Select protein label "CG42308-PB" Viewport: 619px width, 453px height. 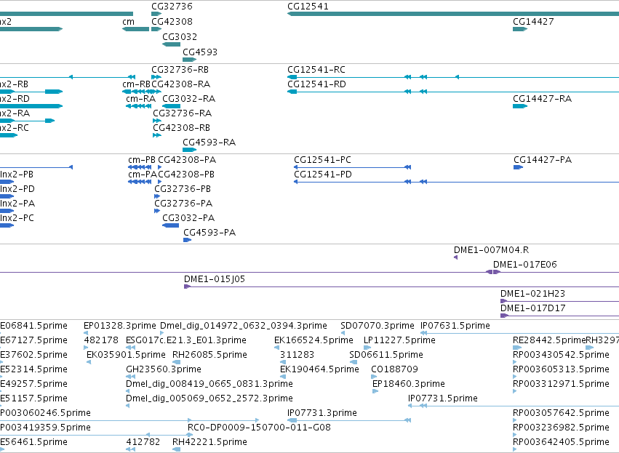186,175
